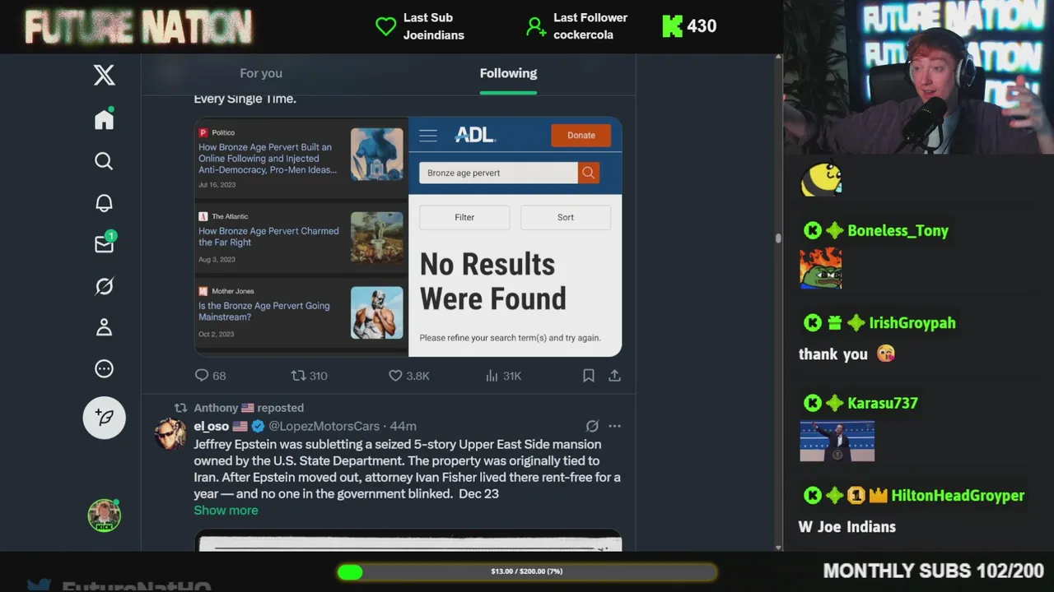1054x592 pixels.
Task: Open Notifications bell icon
Action: click(104, 202)
